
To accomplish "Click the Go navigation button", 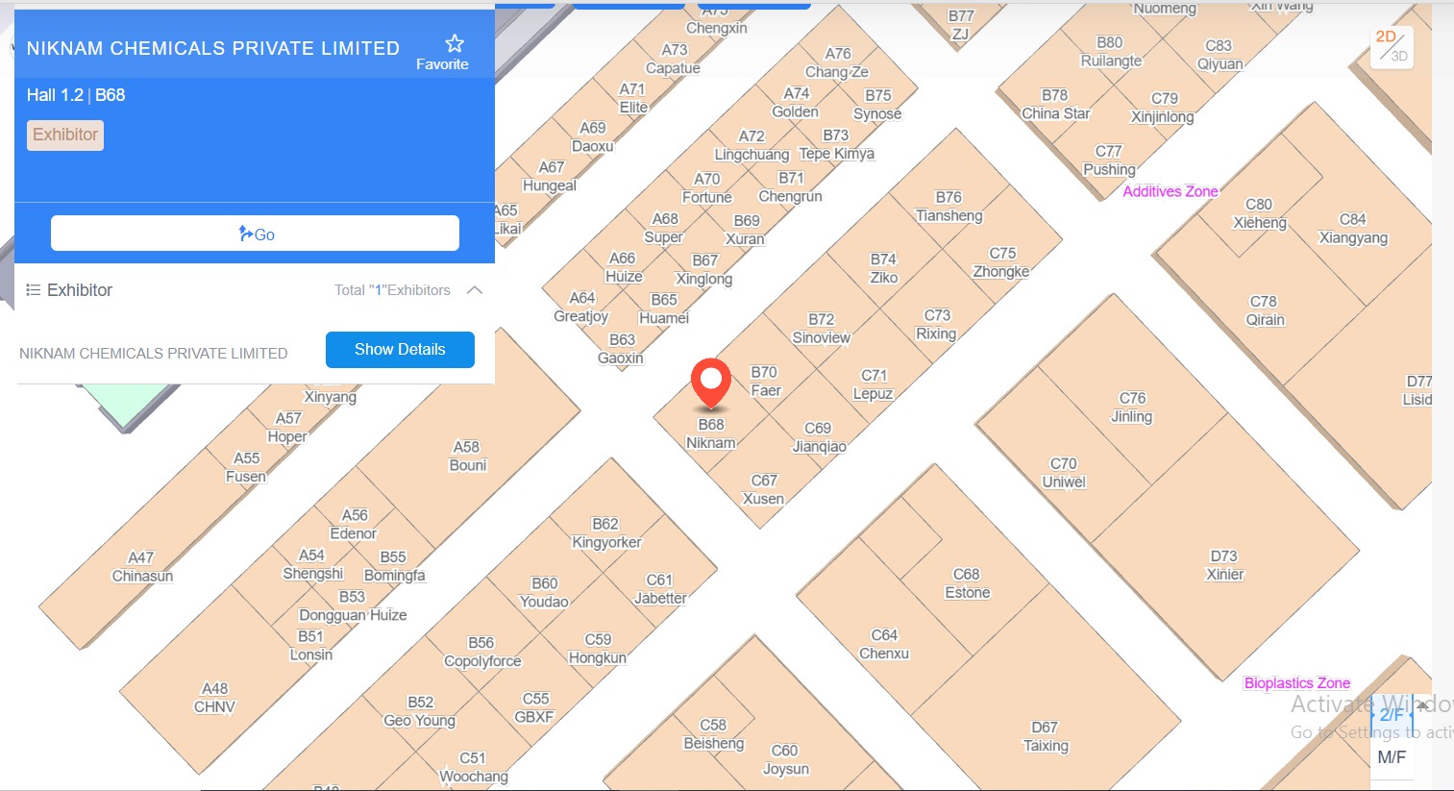I will (x=255, y=234).
